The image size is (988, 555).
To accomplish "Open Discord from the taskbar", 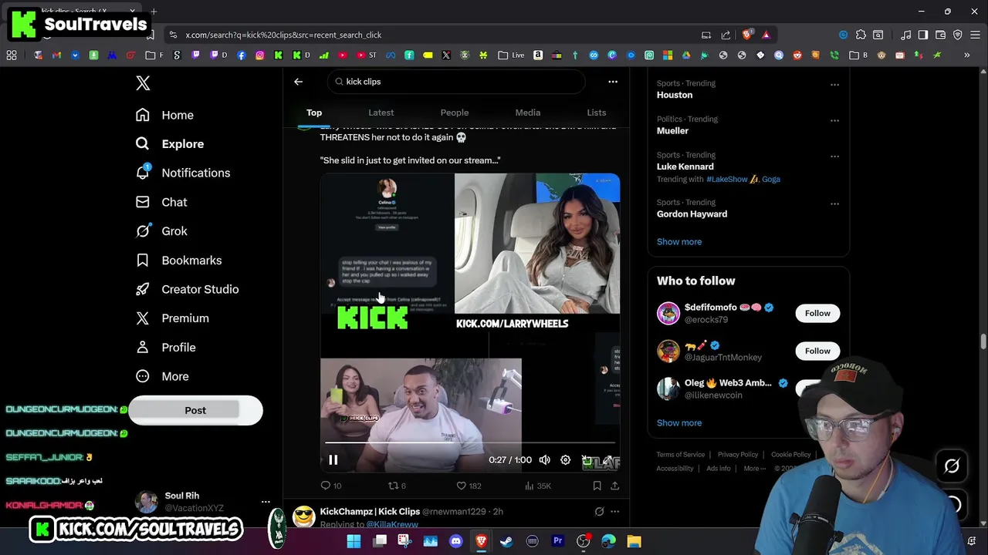I will coord(455,541).
